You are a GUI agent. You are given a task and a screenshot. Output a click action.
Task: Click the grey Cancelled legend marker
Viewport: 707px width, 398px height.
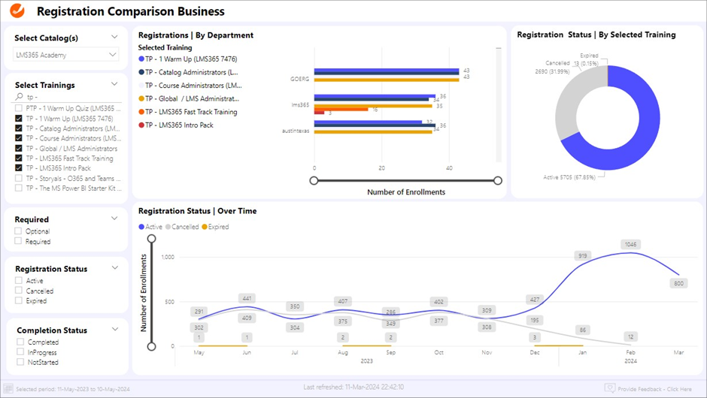pyautogui.click(x=168, y=227)
